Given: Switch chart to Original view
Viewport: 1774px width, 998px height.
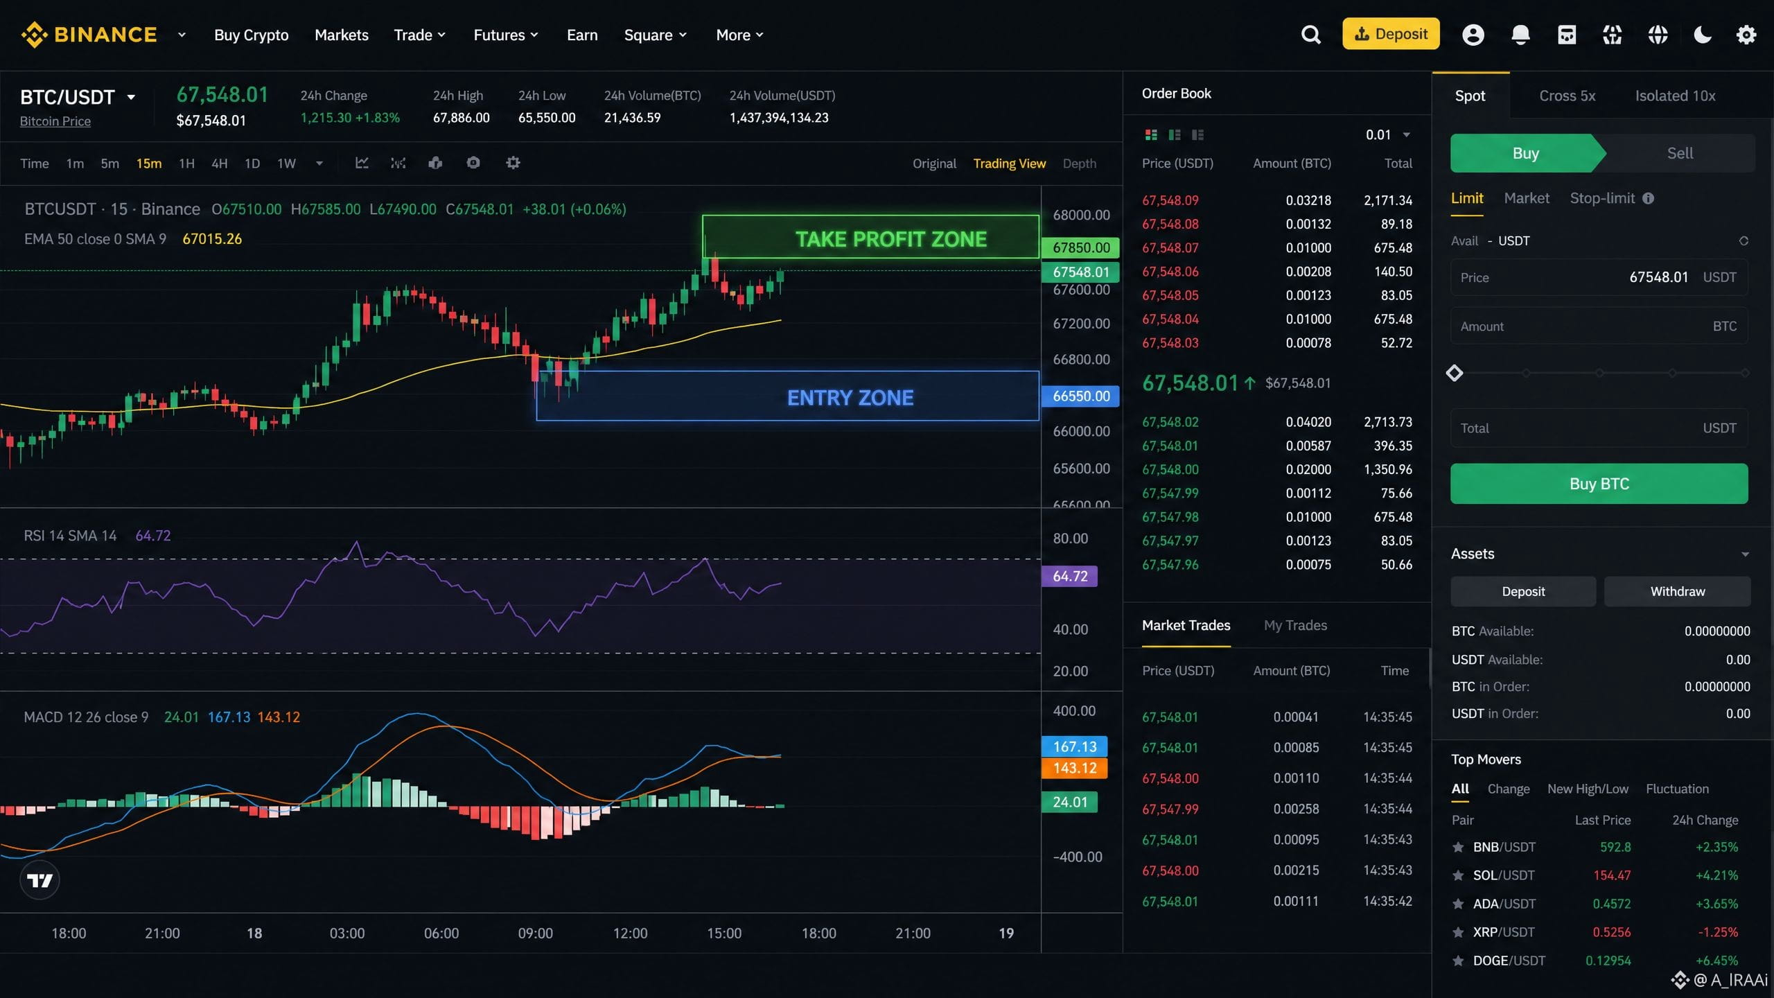Looking at the screenshot, I should point(933,164).
